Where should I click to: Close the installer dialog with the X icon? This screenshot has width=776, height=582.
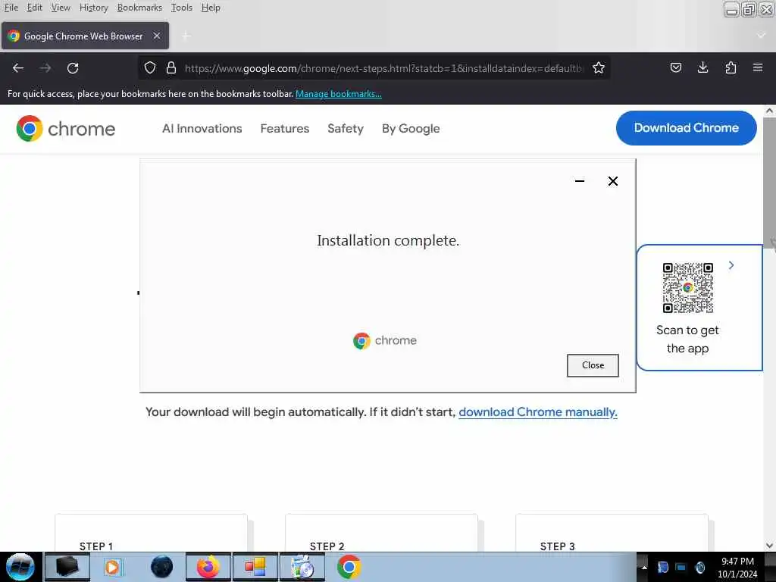tap(612, 181)
